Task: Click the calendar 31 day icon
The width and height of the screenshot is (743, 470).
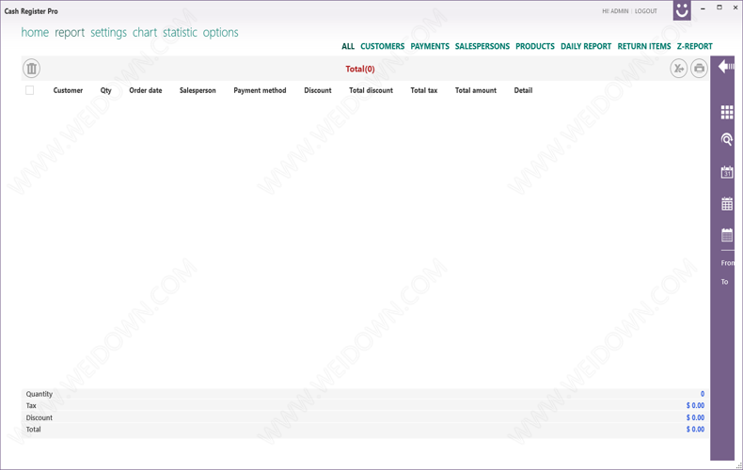Action: [x=727, y=172]
